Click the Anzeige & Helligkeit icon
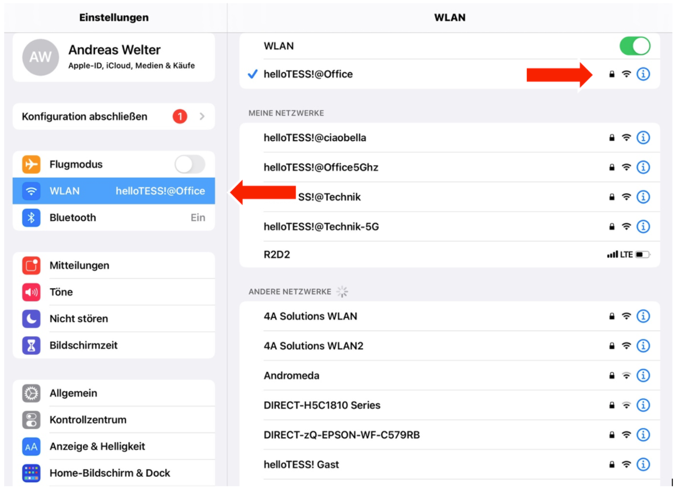This screenshot has height=494, width=682. click(31, 446)
